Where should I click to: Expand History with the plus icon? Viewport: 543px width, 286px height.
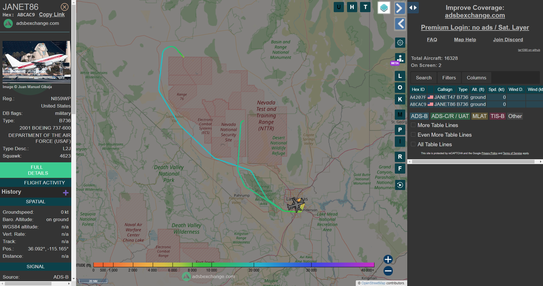point(66,193)
